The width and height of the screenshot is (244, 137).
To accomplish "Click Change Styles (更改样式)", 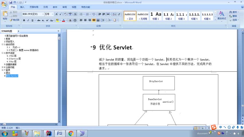I will click(x=222, y=16).
